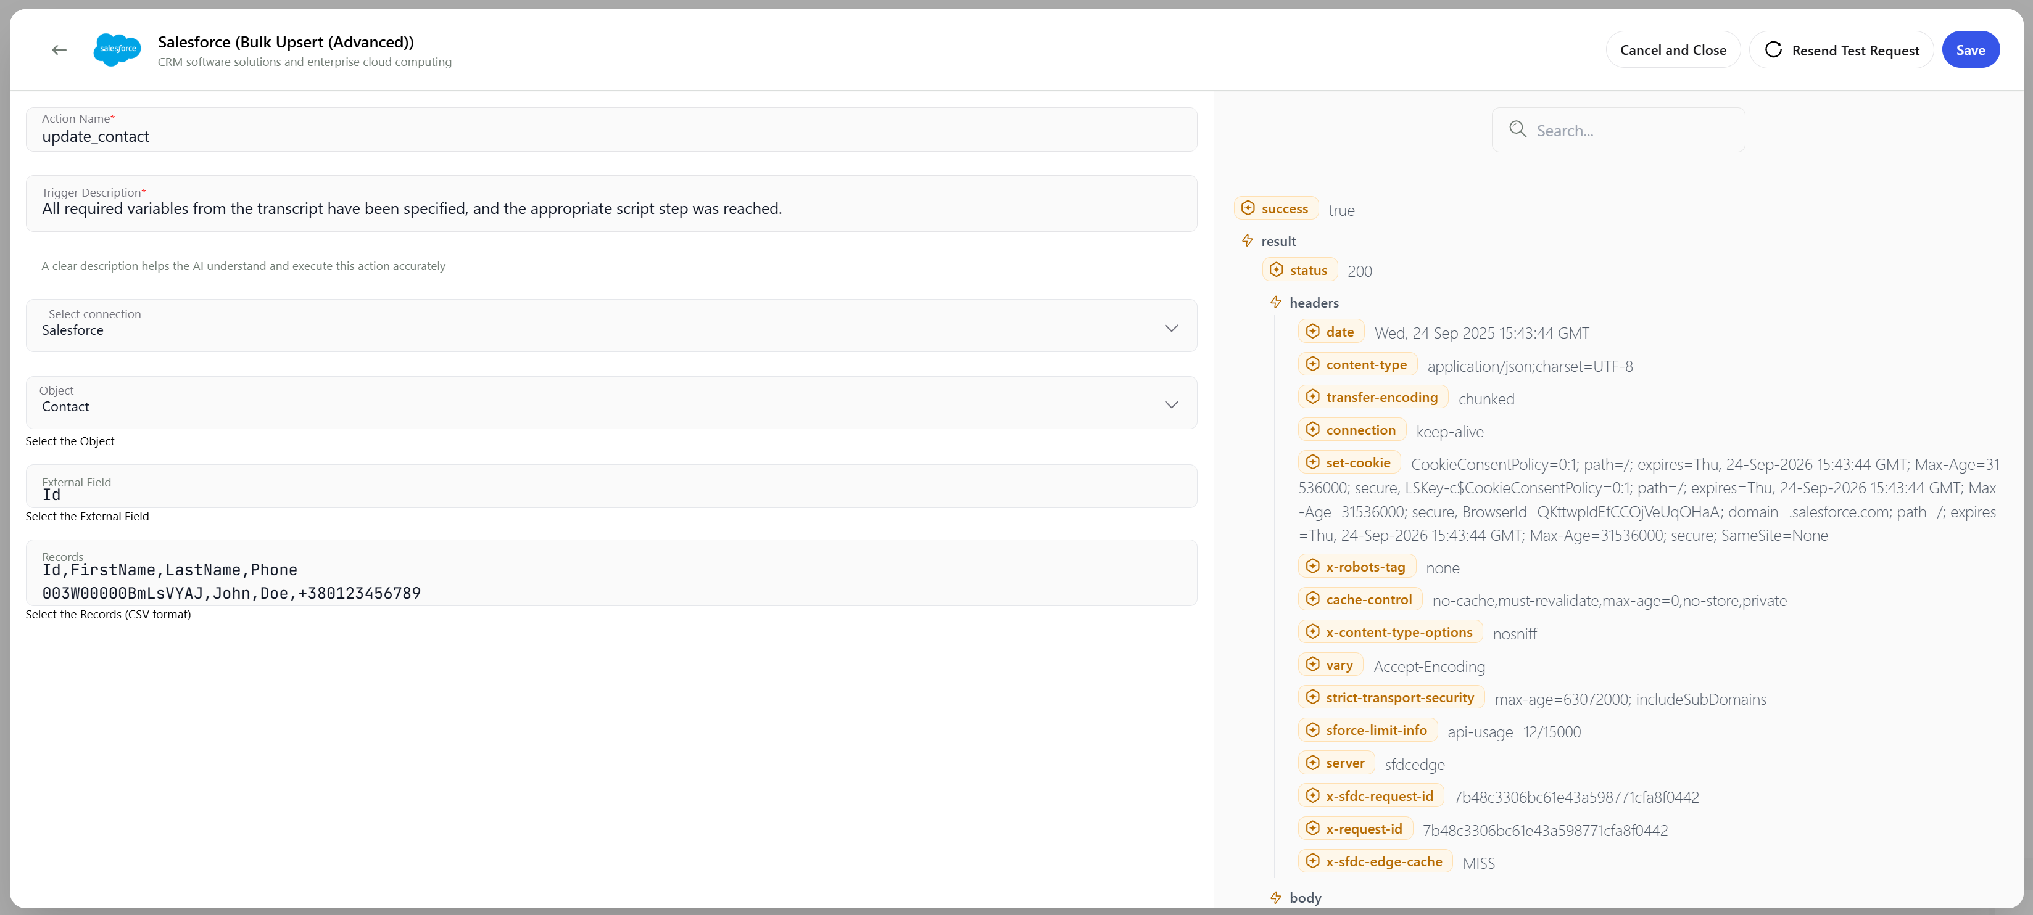
Task: Click the success value 'true'
Action: pyautogui.click(x=1341, y=211)
